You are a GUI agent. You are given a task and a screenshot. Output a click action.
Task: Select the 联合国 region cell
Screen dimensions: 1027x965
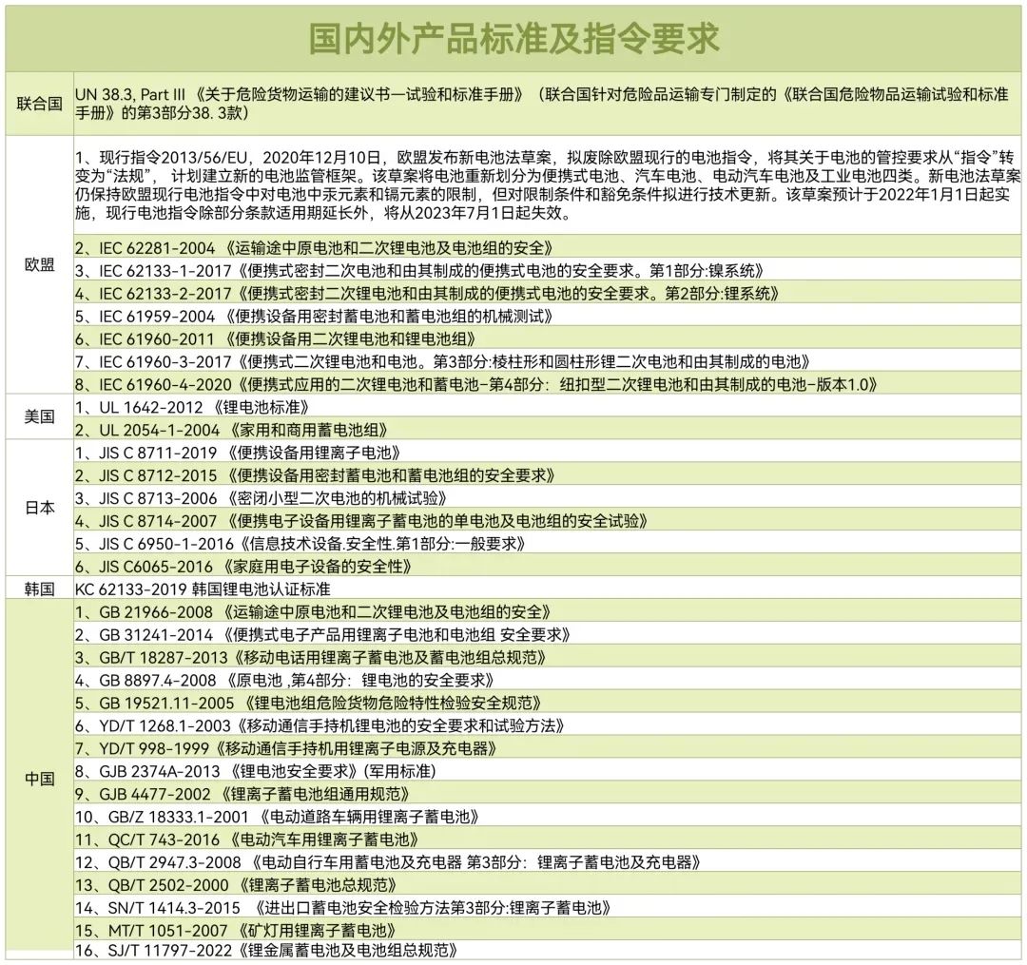pos(39,104)
